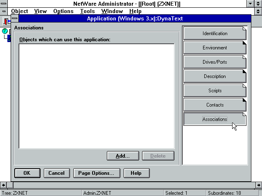Click the exit door toolbar icon
262x196 pixels.
(x=7, y=21)
